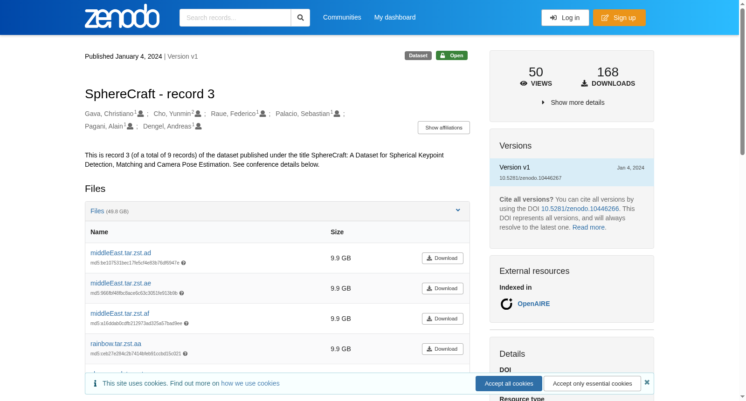Go to My dashboard
This screenshot has width=746, height=401.
pyautogui.click(x=395, y=17)
